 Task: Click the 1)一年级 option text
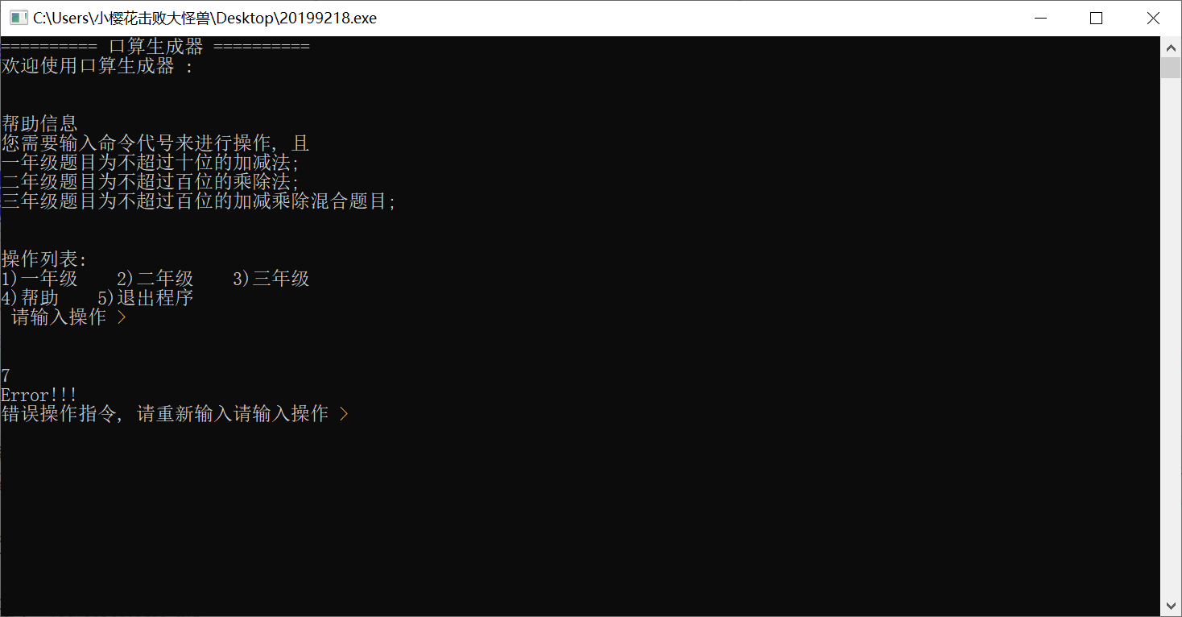click(x=39, y=279)
